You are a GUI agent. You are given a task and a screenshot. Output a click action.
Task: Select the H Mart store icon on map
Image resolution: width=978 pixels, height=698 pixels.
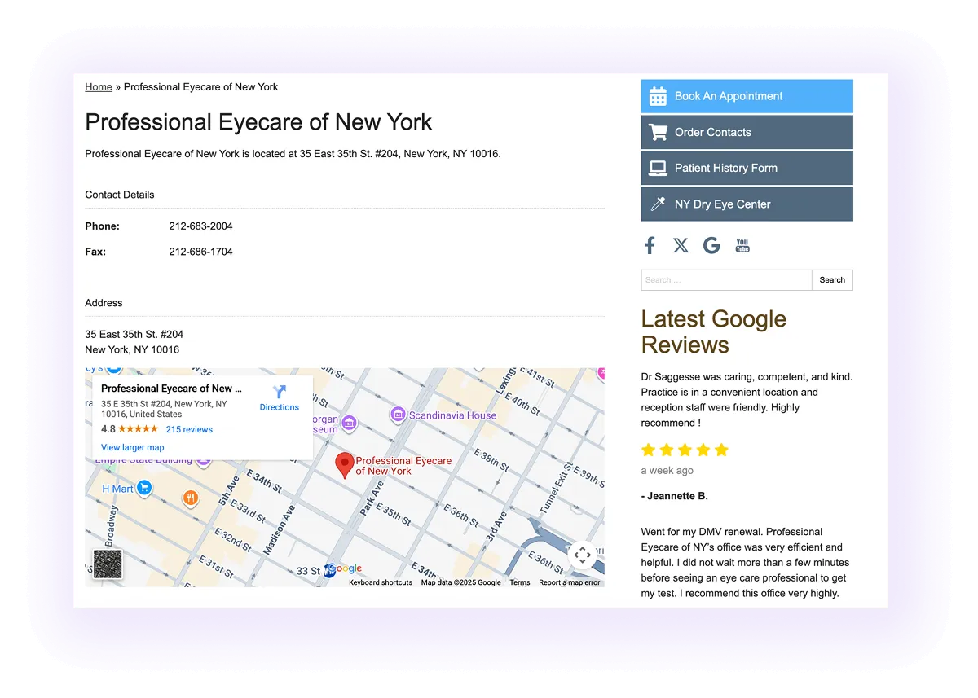pyautogui.click(x=145, y=489)
